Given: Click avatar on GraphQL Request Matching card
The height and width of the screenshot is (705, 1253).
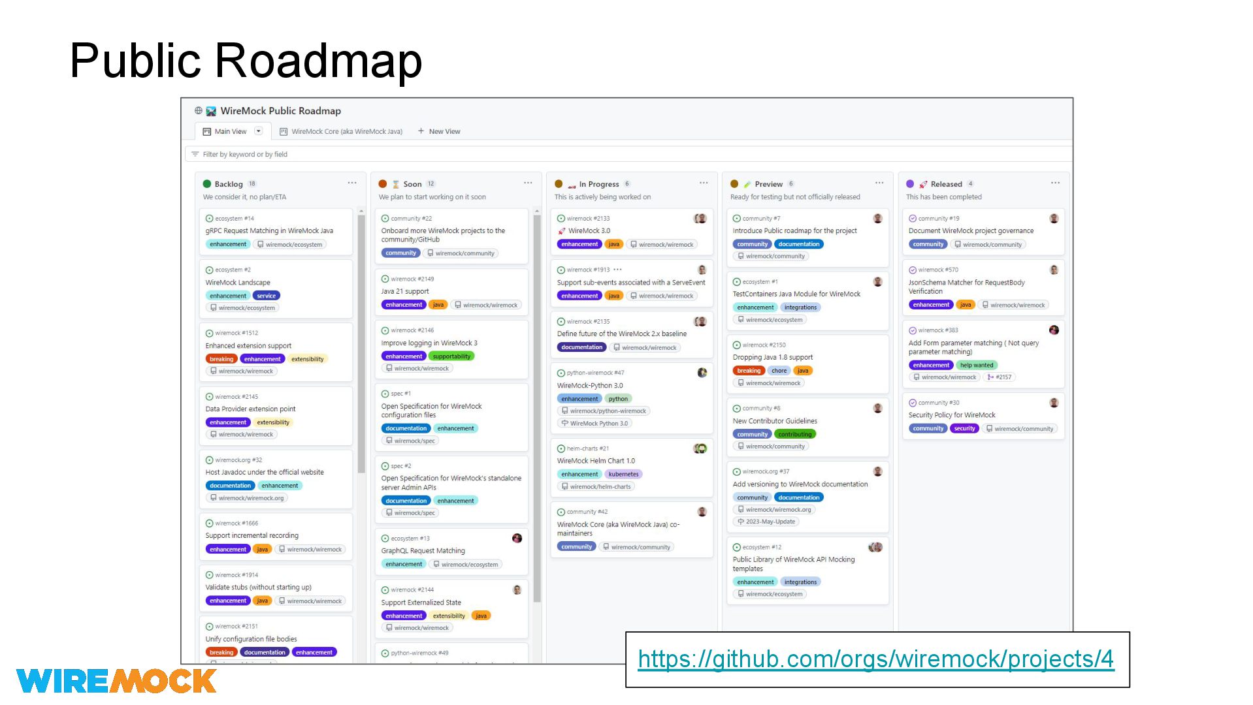Looking at the screenshot, I should pos(517,539).
